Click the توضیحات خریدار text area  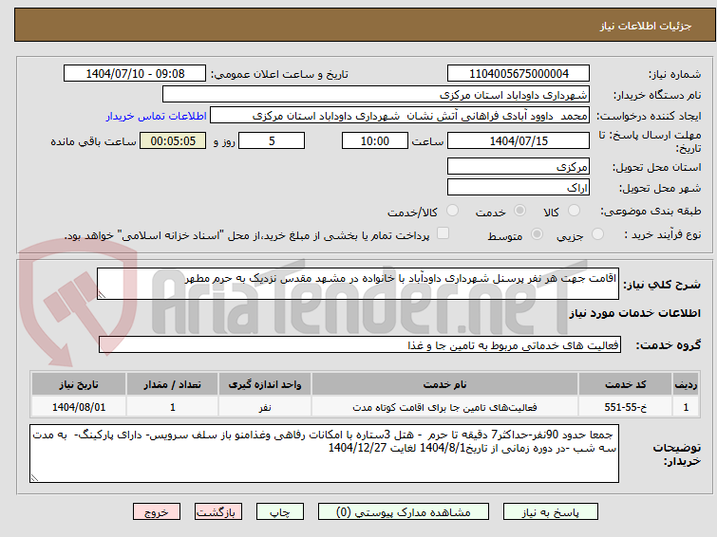tap(324, 454)
